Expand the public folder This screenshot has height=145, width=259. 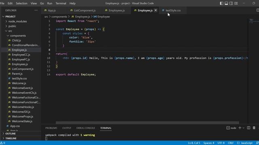[12, 26]
